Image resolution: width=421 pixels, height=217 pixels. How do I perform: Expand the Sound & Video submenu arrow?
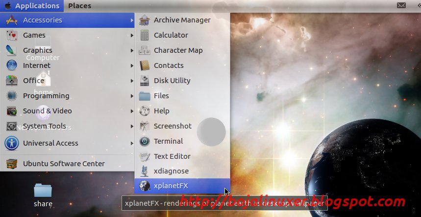132,111
